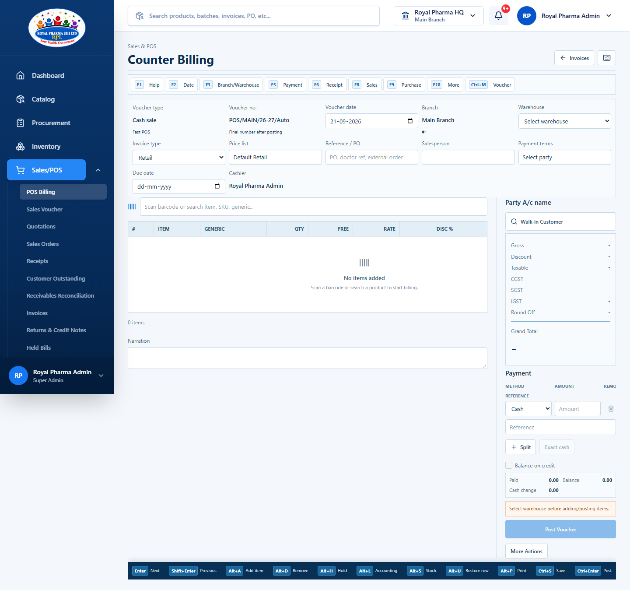Click the Split payment button
Viewport: 630px width, 590px height.
coord(521,447)
